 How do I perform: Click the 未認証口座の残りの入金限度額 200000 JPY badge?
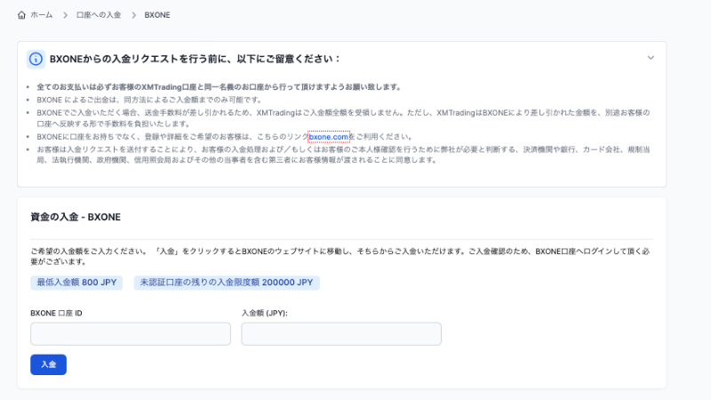click(x=227, y=283)
